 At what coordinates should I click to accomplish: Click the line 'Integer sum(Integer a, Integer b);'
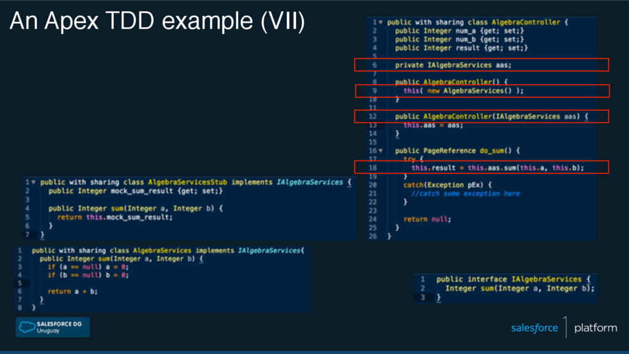pos(520,288)
